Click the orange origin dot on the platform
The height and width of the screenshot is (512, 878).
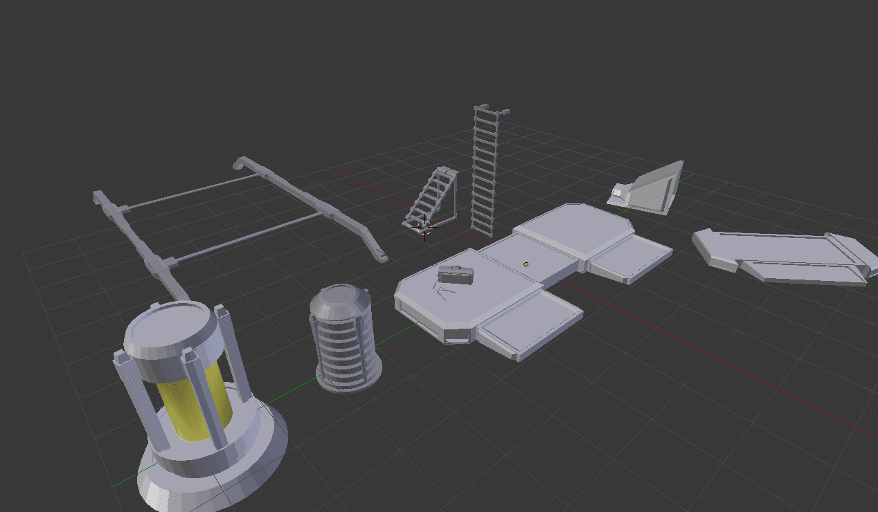click(x=526, y=264)
